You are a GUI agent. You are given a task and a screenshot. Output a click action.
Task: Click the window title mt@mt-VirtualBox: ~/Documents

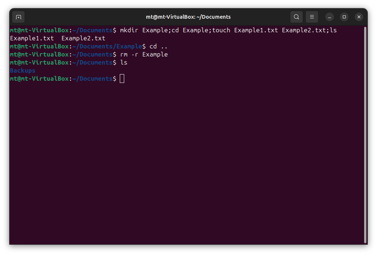[188, 17]
